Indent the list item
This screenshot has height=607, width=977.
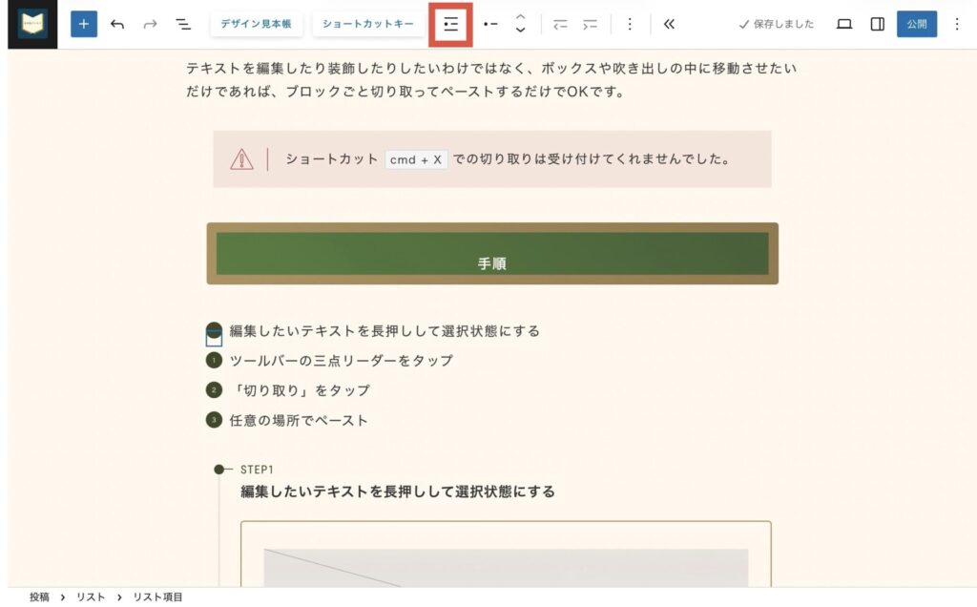591,25
